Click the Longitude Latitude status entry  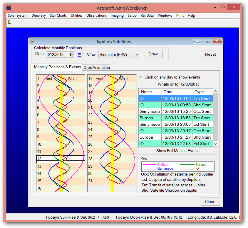pyautogui.click(x=213, y=217)
